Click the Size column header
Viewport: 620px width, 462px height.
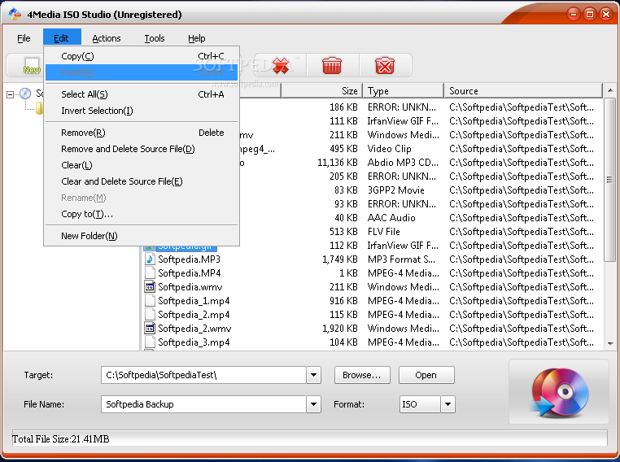click(x=321, y=91)
